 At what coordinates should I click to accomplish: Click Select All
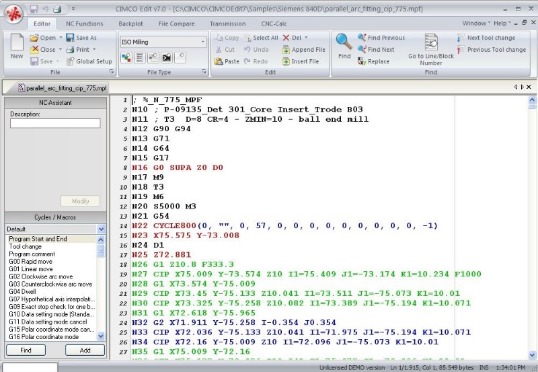[x=261, y=38]
